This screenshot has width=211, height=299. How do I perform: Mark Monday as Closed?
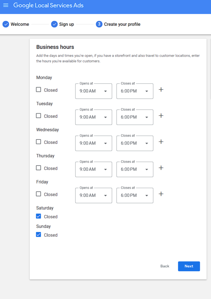click(39, 90)
